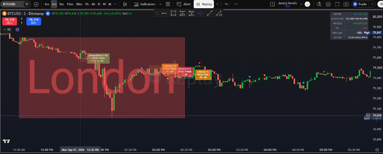Viewport: 383px width, 154px height.
Task: Expand the time interval dropdown arrow
Action: 115,4
